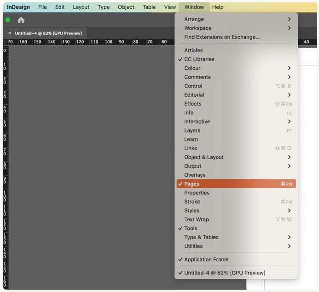Expand the Styles submenu
The image size is (319, 292).
236,211
